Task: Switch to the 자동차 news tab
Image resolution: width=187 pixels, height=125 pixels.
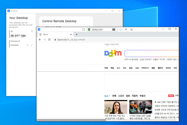Action: coord(135,96)
